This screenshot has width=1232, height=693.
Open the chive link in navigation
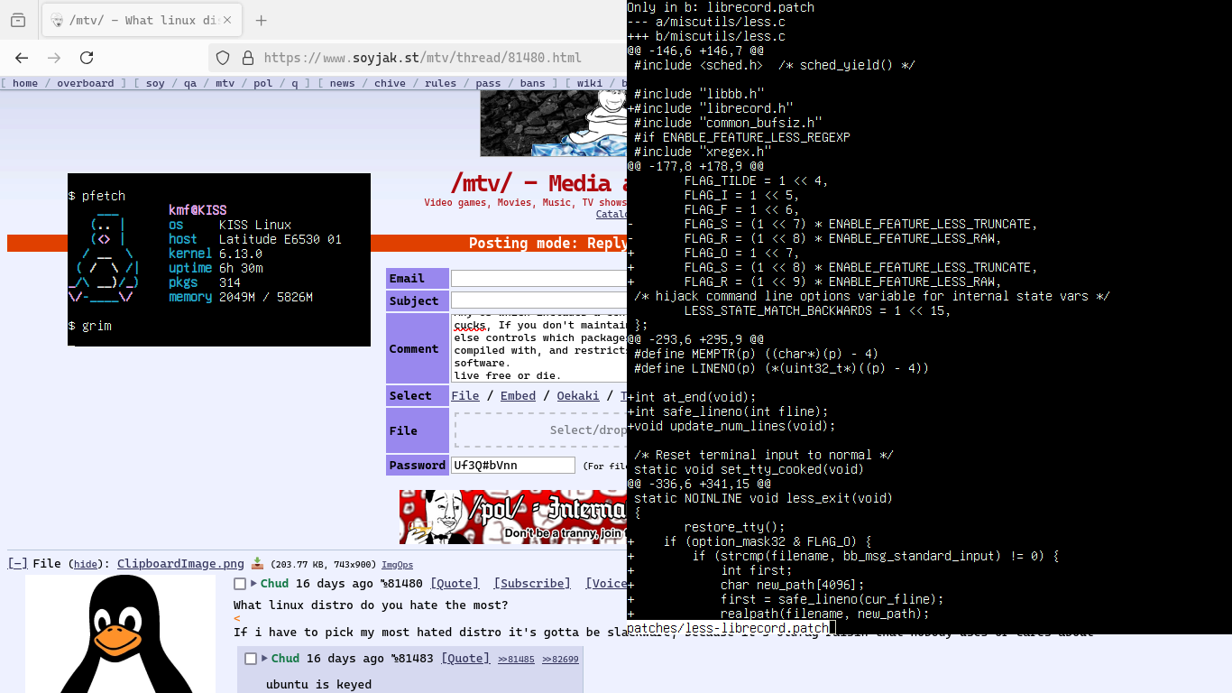[390, 83]
